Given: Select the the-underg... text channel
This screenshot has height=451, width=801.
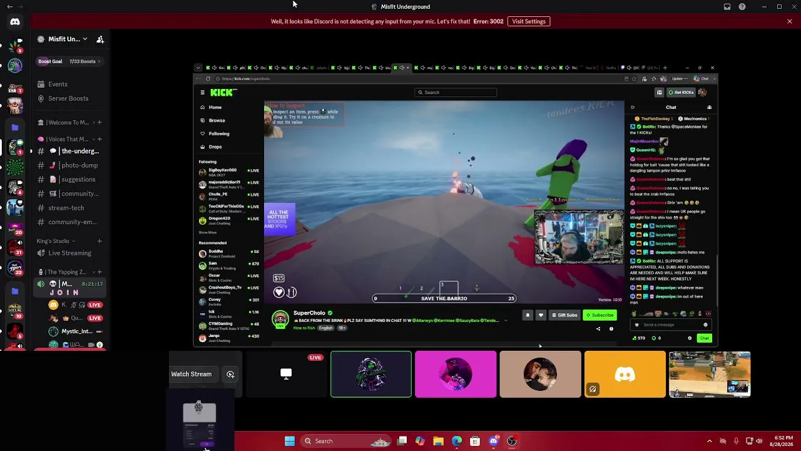Looking at the screenshot, I should click(x=70, y=151).
